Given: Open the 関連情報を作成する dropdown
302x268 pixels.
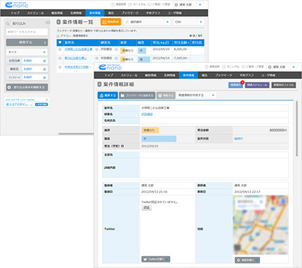Looking at the screenshot, I should (196, 95).
